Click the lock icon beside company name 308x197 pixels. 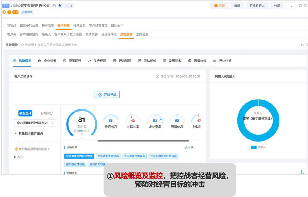click(54, 6)
